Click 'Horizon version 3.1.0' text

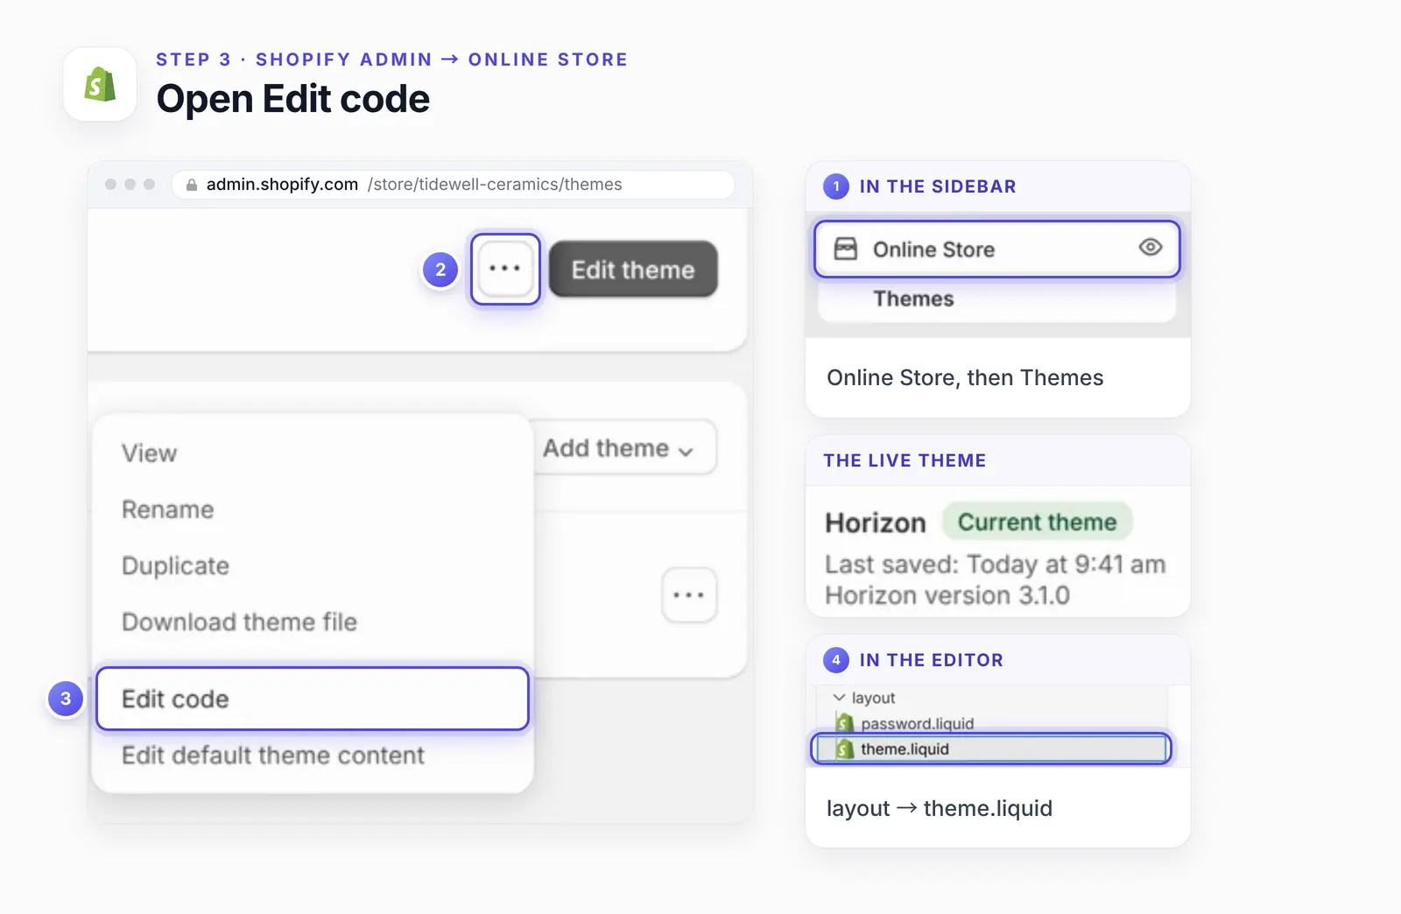coord(947,595)
